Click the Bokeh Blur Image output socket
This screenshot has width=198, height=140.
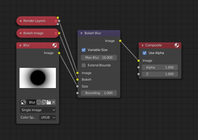point(120,41)
